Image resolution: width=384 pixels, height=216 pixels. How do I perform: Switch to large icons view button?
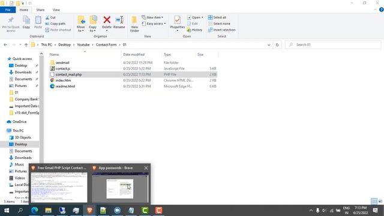[380, 202]
